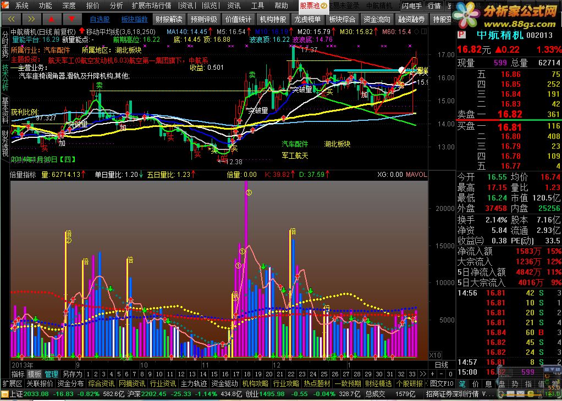Open the 综合资讯 tab

tap(101, 383)
